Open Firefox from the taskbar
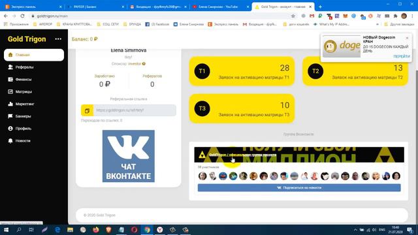 (96, 230)
